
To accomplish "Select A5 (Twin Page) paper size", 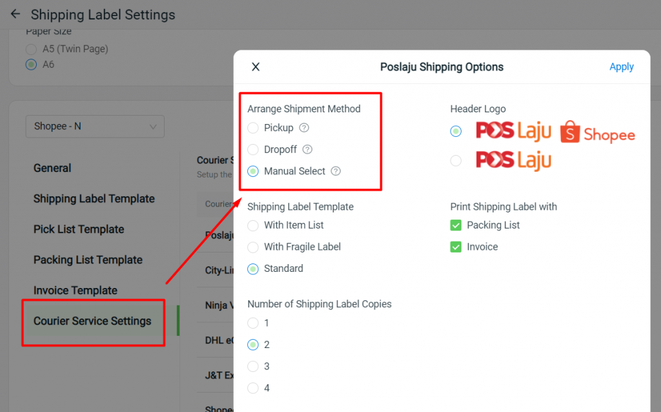I will [31, 49].
